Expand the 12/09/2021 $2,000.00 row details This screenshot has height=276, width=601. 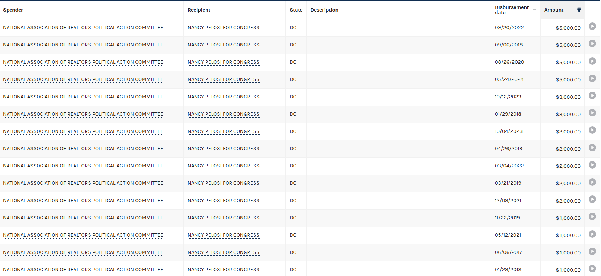(592, 199)
